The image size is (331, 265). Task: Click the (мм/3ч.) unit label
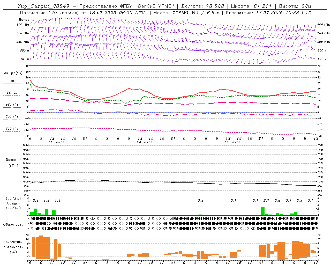coord(13,198)
